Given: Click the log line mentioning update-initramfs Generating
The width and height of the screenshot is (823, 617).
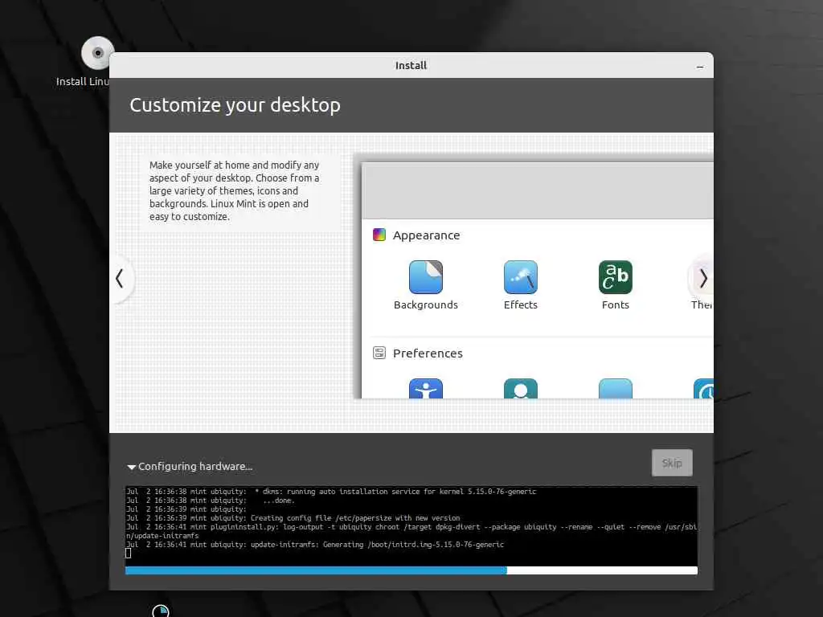Looking at the screenshot, I should tap(315, 545).
